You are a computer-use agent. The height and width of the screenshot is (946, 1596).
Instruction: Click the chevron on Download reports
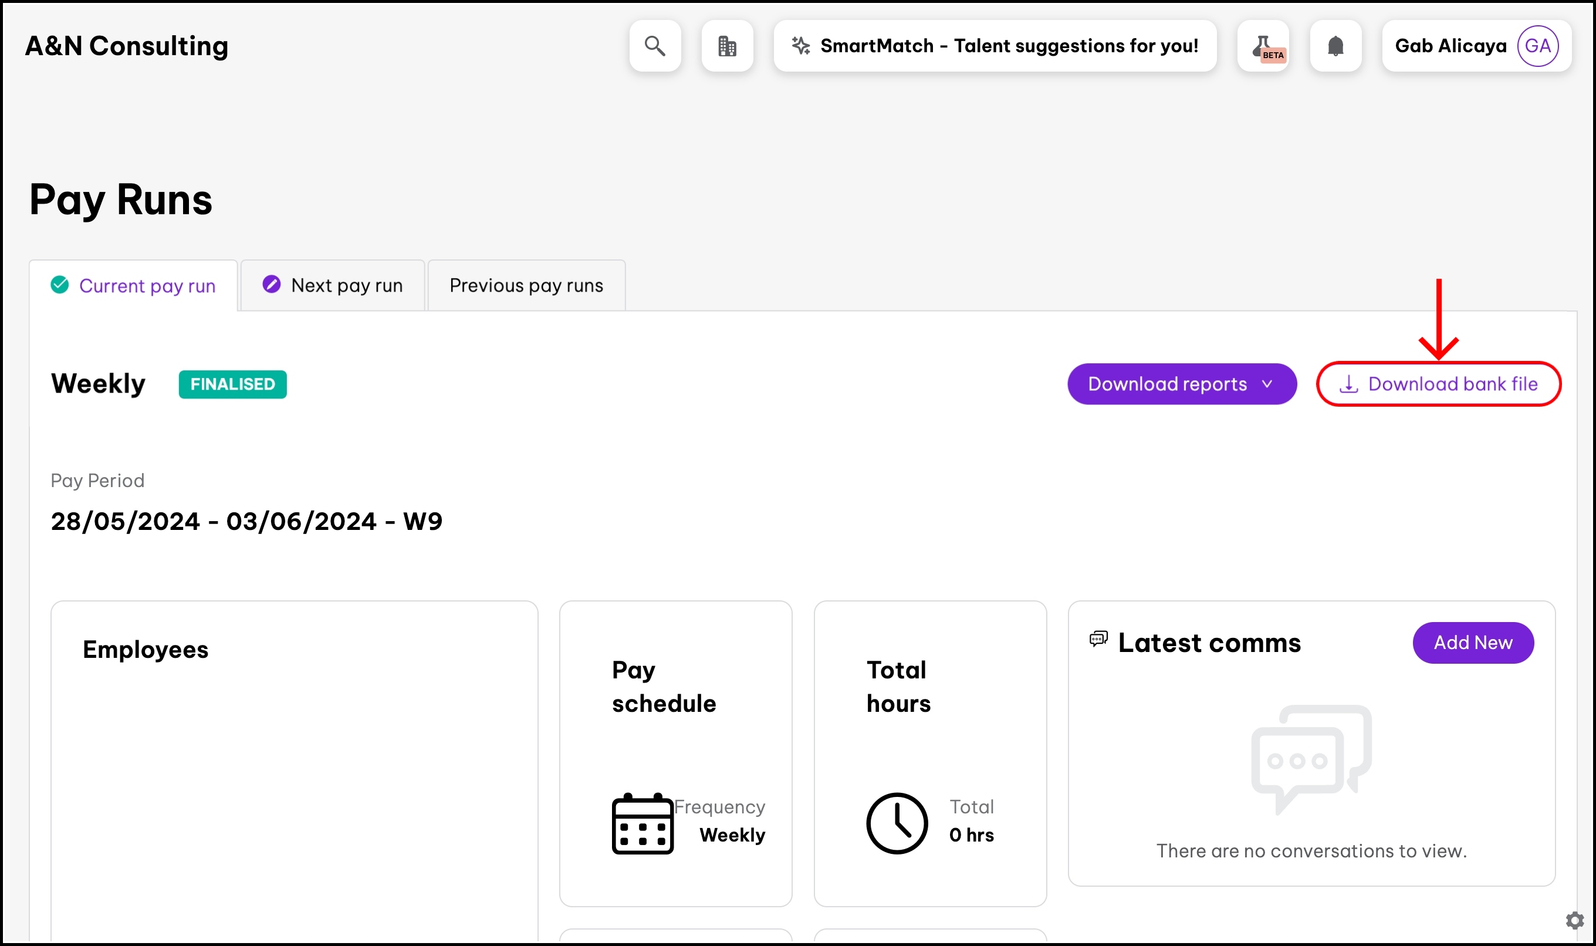click(x=1267, y=384)
